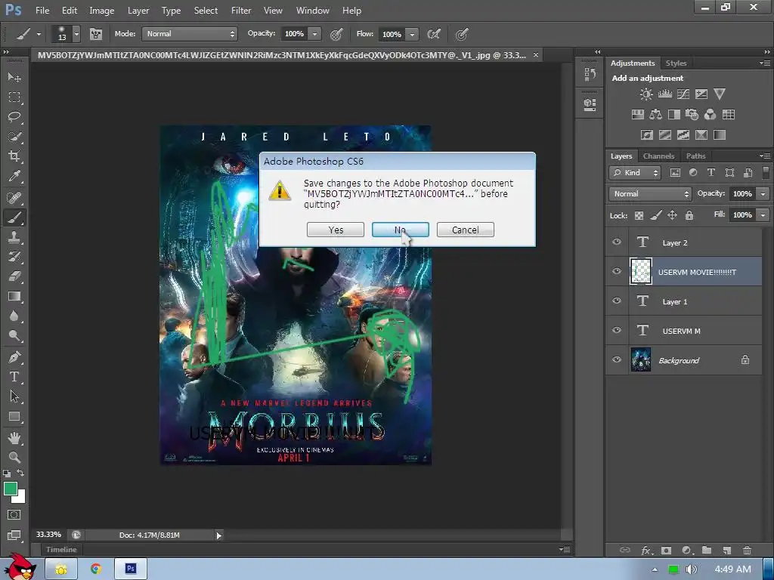Toggle lock position
774x580 pixels.
pyautogui.click(x=672, y=215)
